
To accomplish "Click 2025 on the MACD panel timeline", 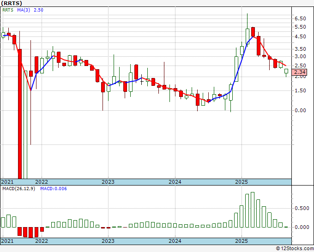I will click(x=242, y=241).
